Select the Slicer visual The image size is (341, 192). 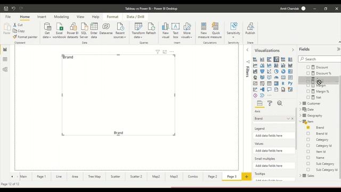click(262, 83)
